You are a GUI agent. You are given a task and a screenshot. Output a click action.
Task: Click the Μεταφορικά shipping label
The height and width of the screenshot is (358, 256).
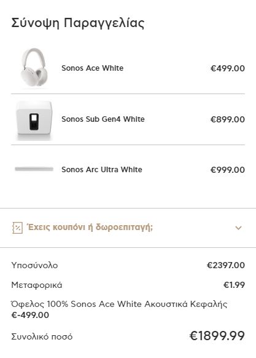pos(37,285)
